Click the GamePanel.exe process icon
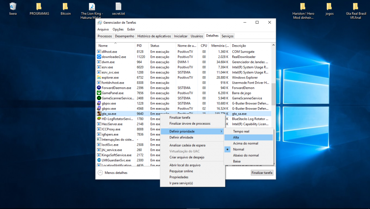This screenshot has height=209, width=370. [x=99, y=93]
